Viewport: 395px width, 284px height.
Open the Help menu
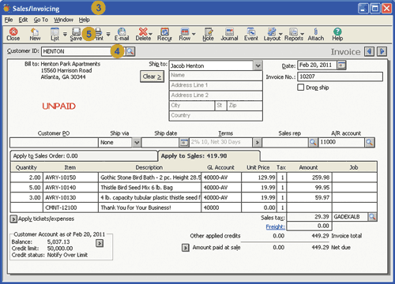(85, 20)
